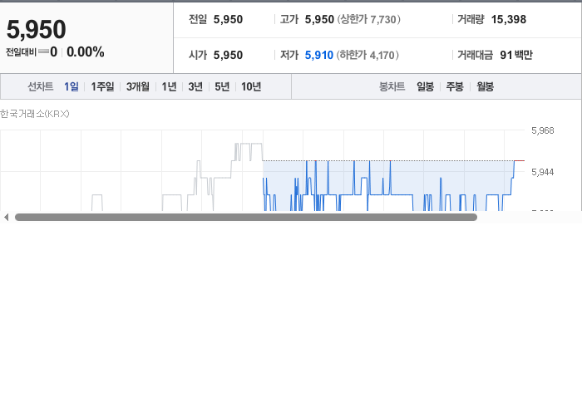582x407 pixels.
Task: Click the current price 5,950 heading
Action: coord(37,29)
